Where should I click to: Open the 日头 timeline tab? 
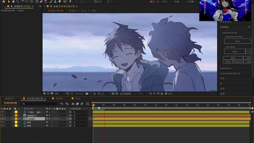pyautogui.click(x=78, y=99)
